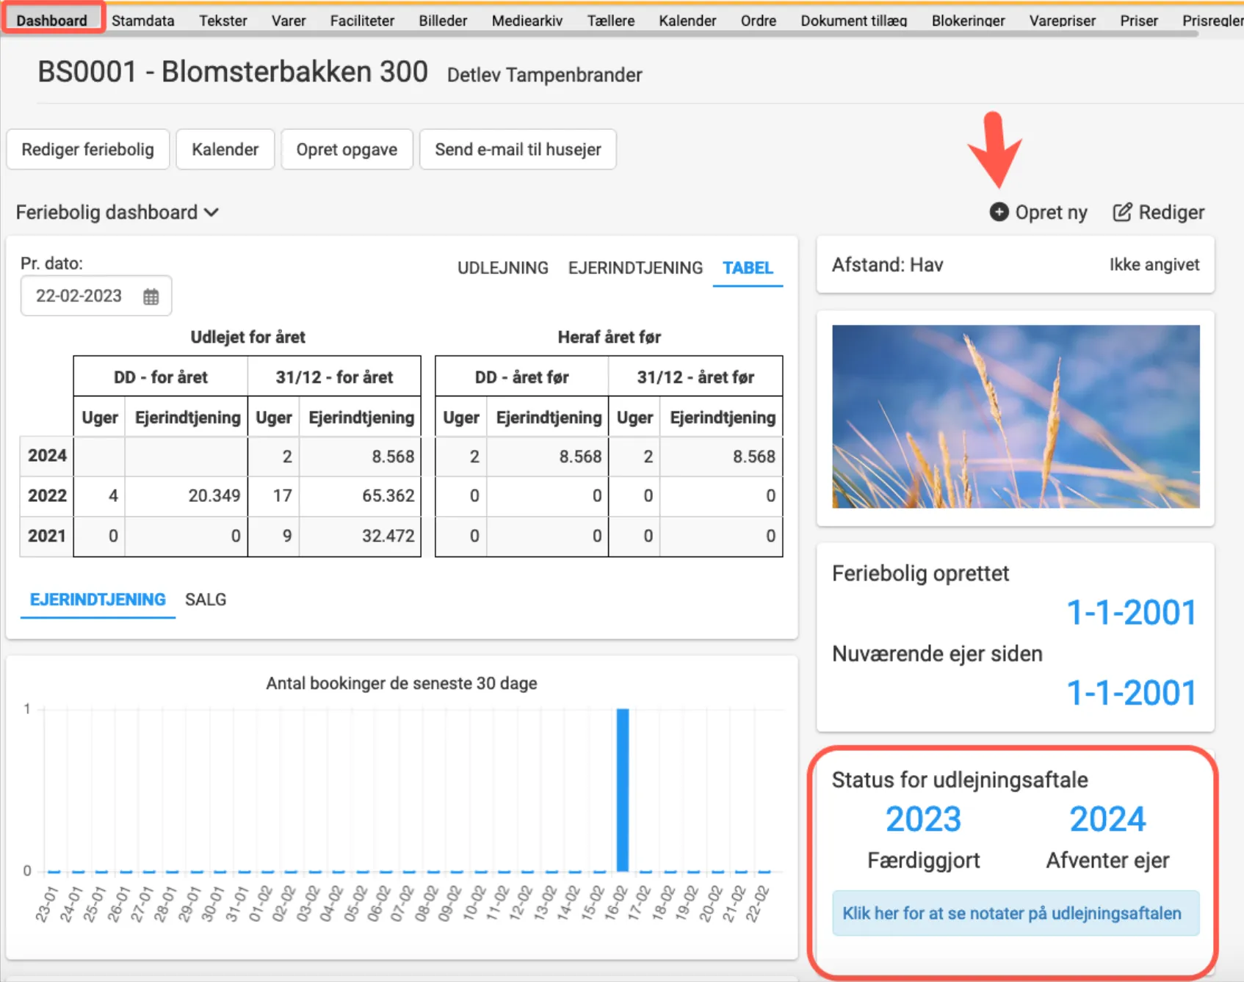Open the Blokeringer tab
This screenshot has width=1244, height=982.
coord(968,20)
